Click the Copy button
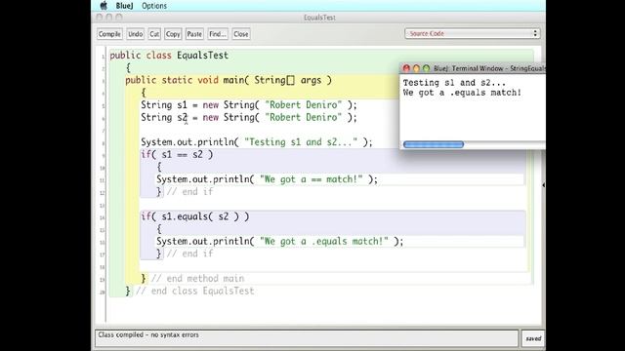625x351 pixels. (173, 34)
